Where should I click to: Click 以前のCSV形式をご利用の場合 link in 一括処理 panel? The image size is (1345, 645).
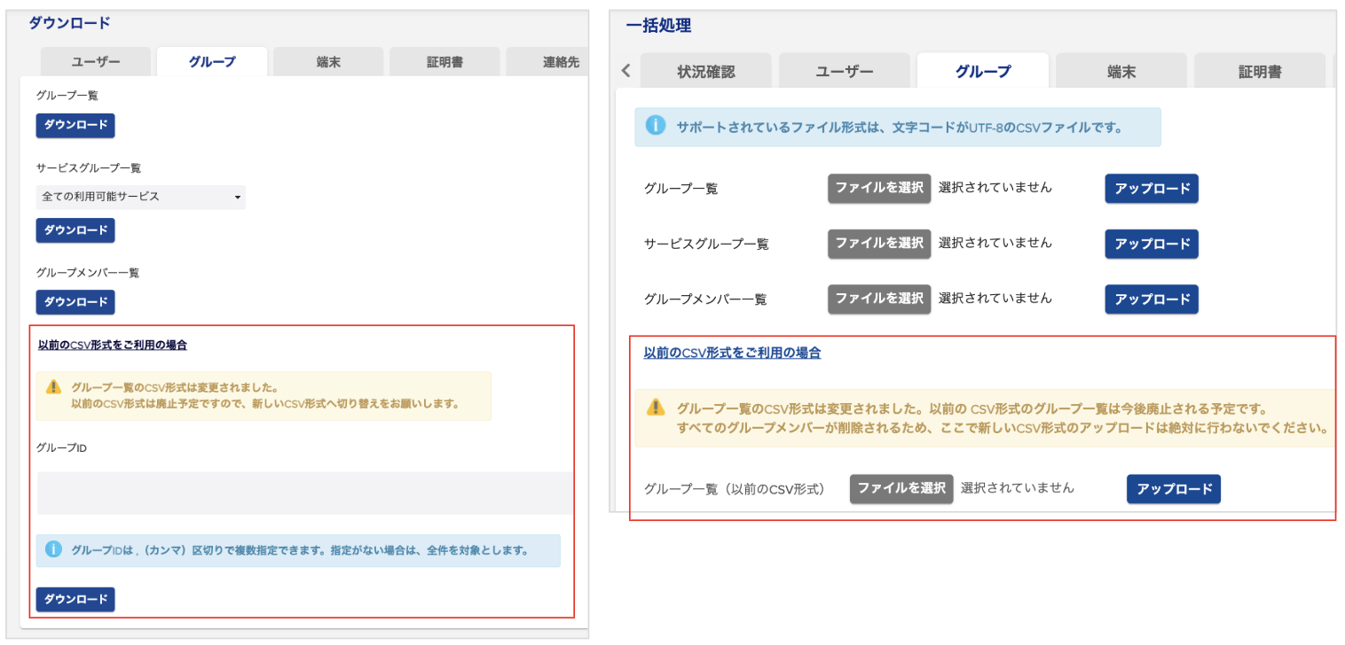point(732,353)
